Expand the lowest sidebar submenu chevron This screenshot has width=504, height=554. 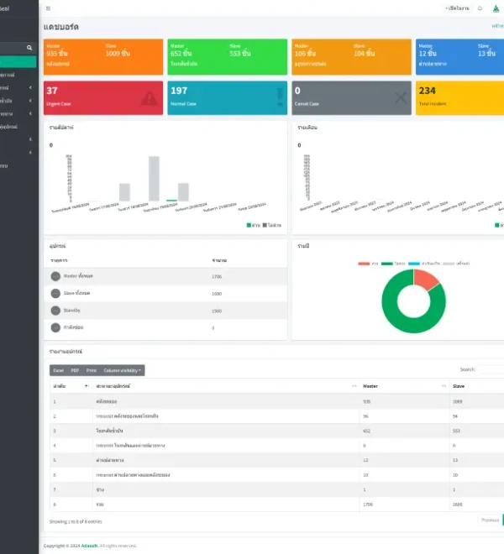coord(30,152)
